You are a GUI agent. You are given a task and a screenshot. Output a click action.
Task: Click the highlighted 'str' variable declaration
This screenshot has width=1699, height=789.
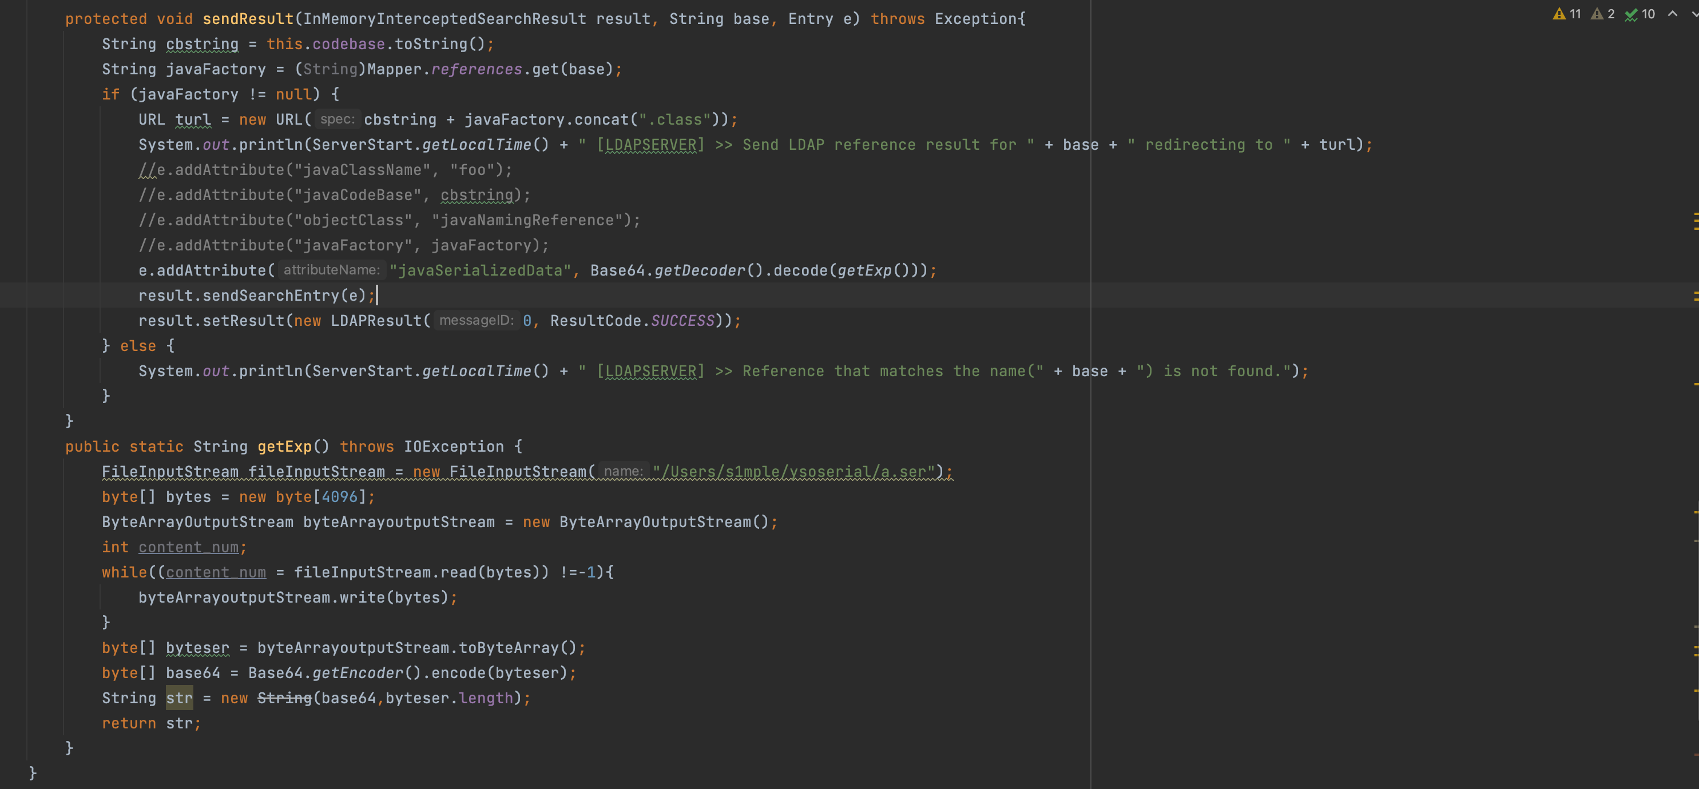pyautogui.click(x=180, y=698)
